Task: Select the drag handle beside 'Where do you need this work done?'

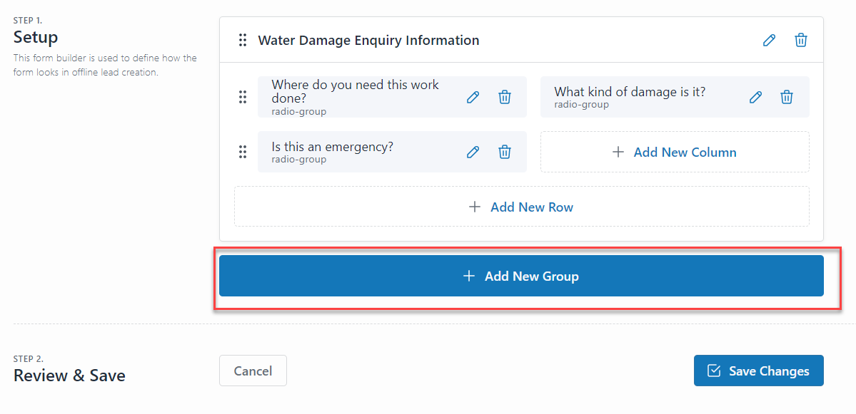Action: click(x=243, y=96)
